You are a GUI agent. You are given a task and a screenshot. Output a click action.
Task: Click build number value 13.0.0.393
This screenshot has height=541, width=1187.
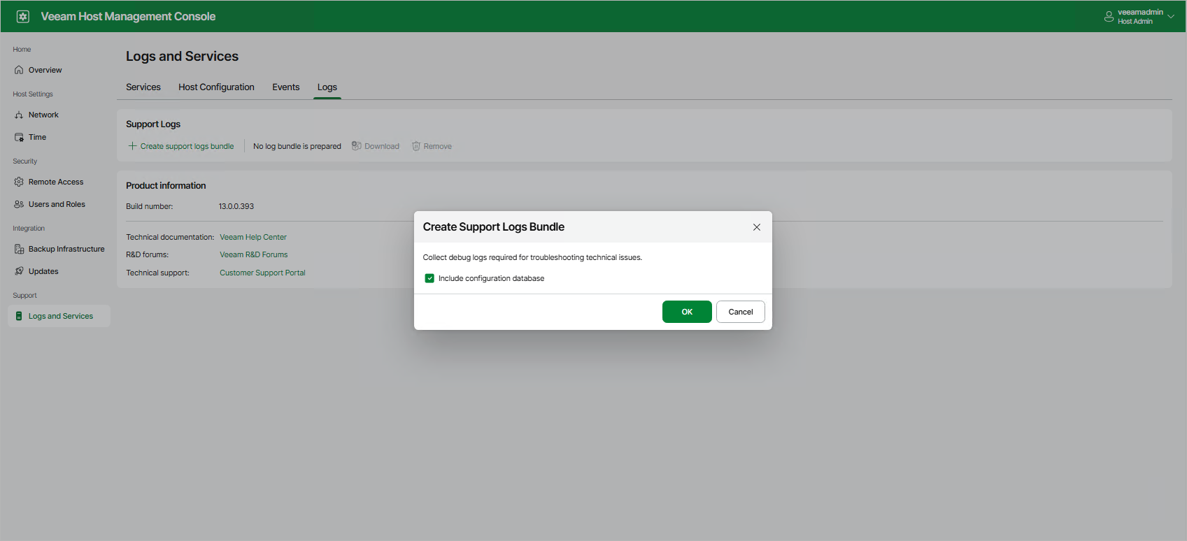pos(236,206)
